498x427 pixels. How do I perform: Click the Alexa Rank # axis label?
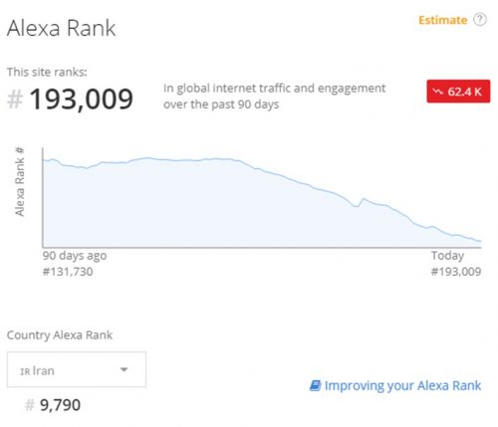pos(20,182)
